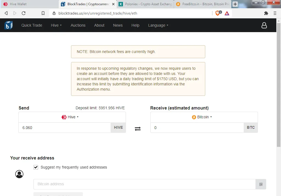Click the browser back arrow

click(x=6, y=13)
